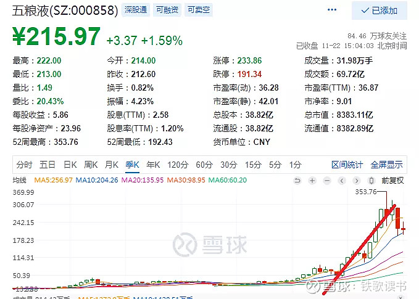Click the 52周最高 353.76 value
Screen dimensions: 419x299
[x=66, y=142]
